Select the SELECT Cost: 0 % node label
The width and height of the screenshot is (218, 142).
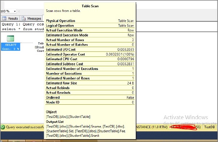click(x=11, y=47)
